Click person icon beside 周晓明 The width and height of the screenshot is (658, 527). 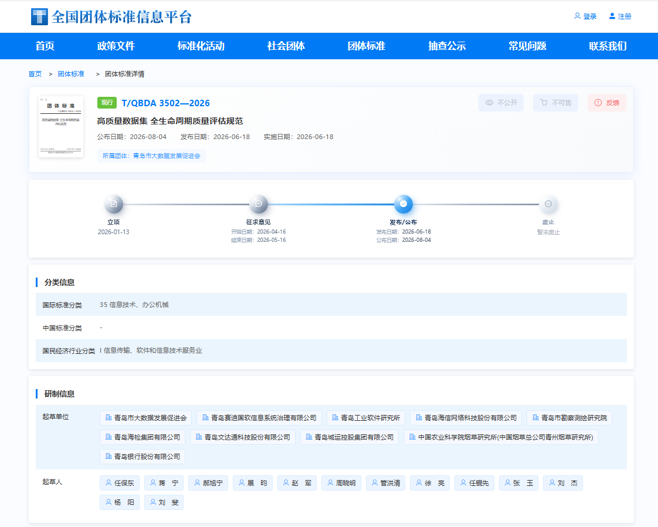click(330, 483)
